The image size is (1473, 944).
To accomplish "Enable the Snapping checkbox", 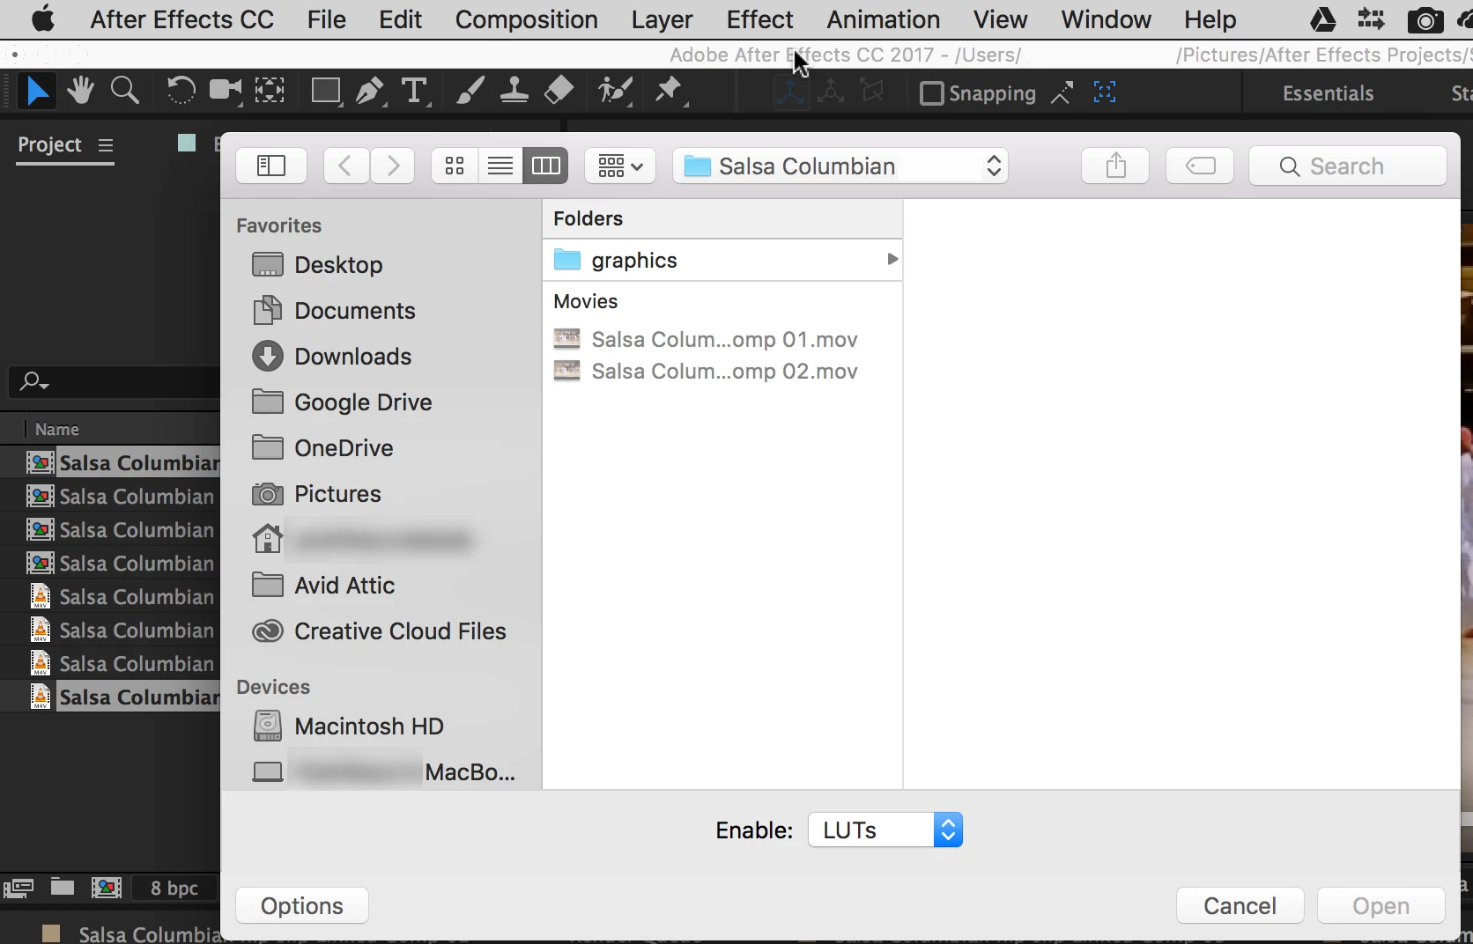I will pyautogui.click(x=931, y=92).
